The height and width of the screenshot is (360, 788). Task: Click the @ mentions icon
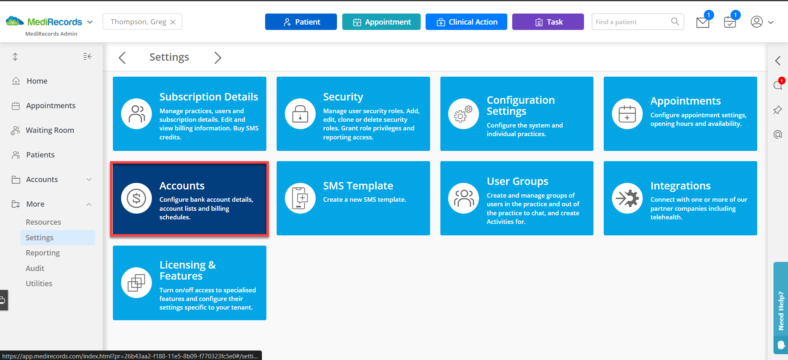[x=778, y=134]
